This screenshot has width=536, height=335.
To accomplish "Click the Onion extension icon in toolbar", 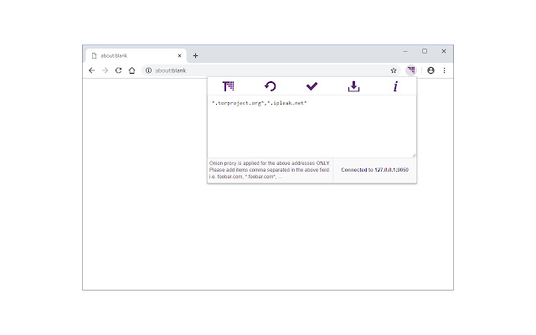I will coord(411,70).
